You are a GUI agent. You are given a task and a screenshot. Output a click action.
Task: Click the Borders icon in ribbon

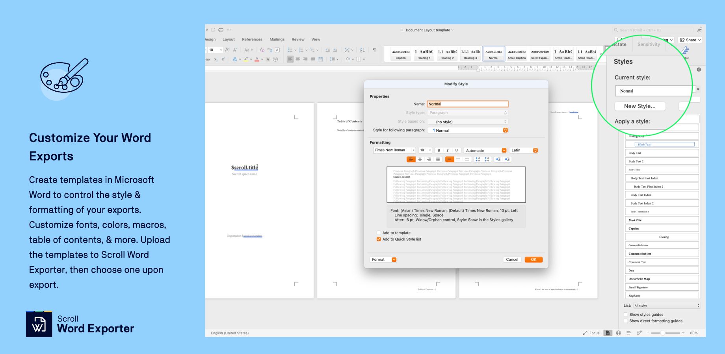coord(359,59)
